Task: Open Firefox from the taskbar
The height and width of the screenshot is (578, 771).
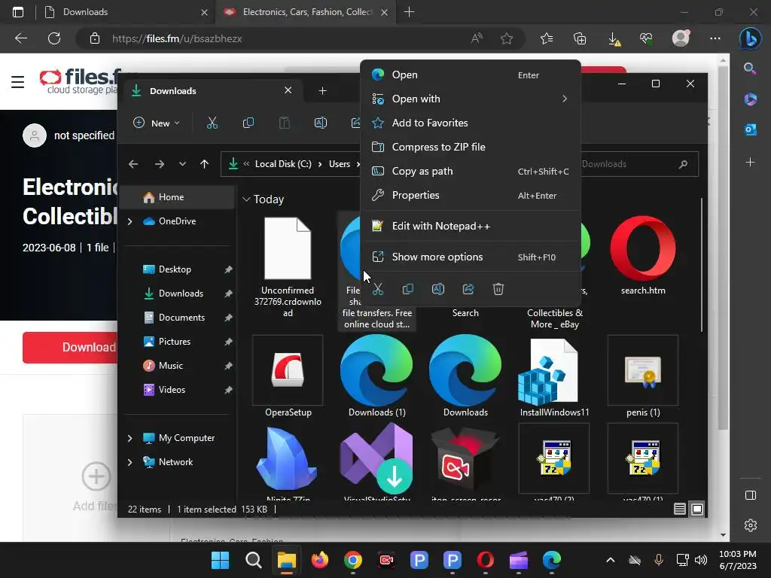Action: (319, 560)
